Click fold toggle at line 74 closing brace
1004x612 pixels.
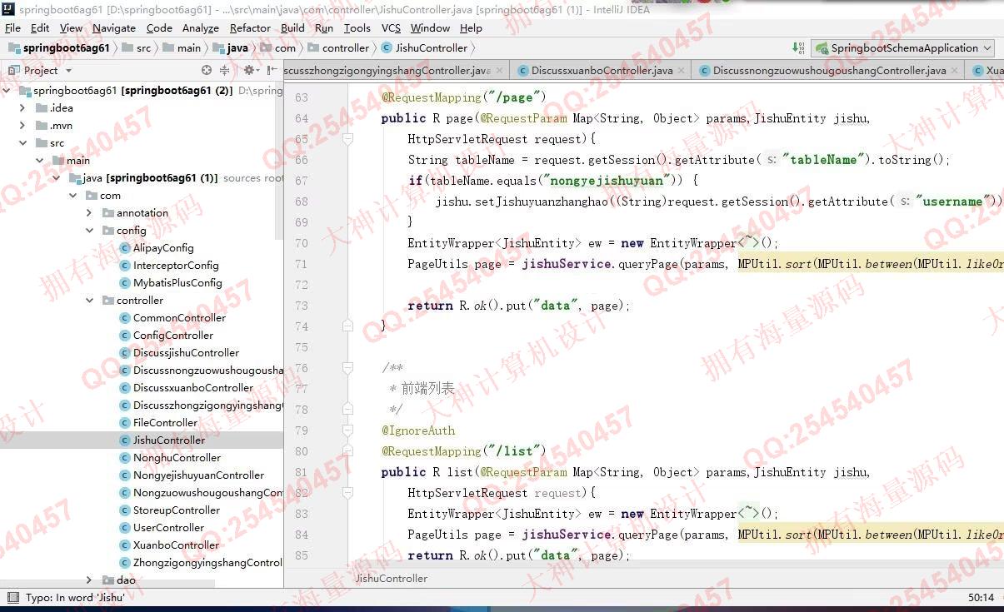[x=348, y=326]
